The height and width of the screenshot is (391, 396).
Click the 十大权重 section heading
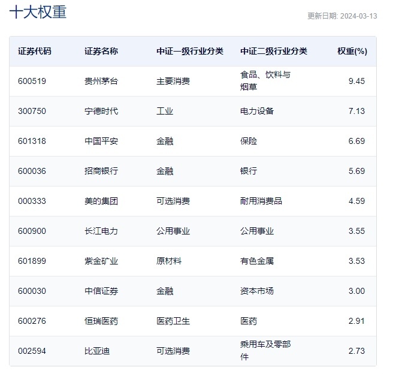point(38,13)
